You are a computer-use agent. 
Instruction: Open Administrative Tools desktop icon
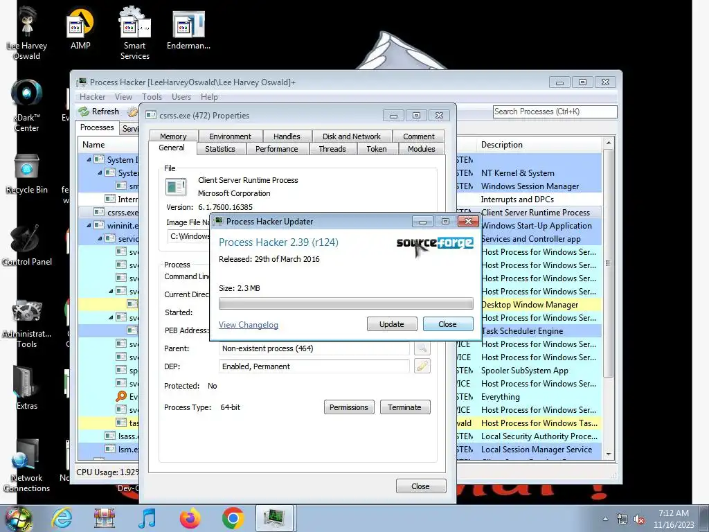(x=27, y=323)
